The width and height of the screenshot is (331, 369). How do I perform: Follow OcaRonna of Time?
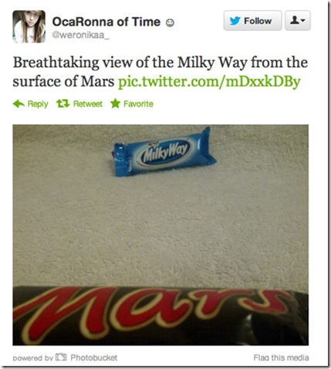[x=252, y=21]
